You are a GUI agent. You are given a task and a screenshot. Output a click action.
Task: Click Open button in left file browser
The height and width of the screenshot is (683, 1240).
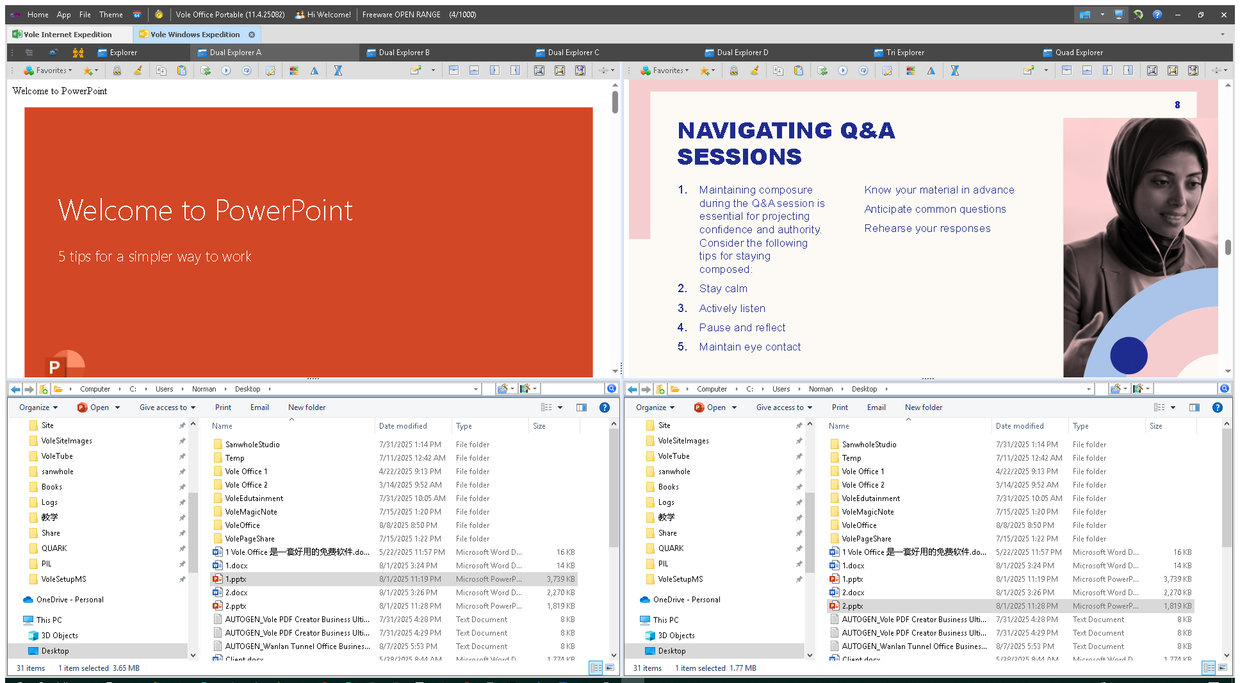click(x=94, y=407)
